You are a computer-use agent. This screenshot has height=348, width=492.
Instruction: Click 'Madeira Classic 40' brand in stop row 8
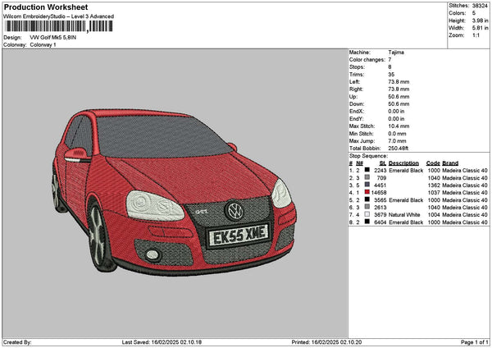tap(465, 222)
